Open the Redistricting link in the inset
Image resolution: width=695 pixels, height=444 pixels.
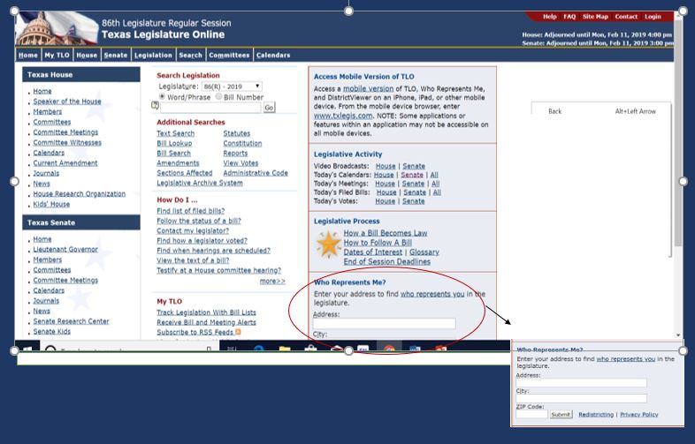(x=596, y=414)
